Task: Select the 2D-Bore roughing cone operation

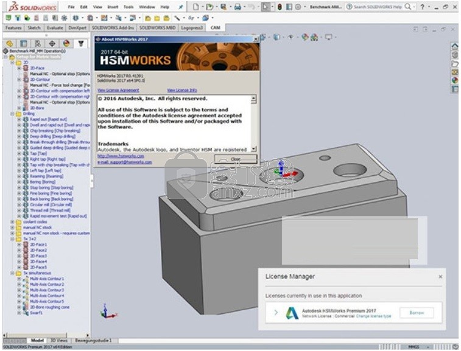Action: (x=50, y=307)
